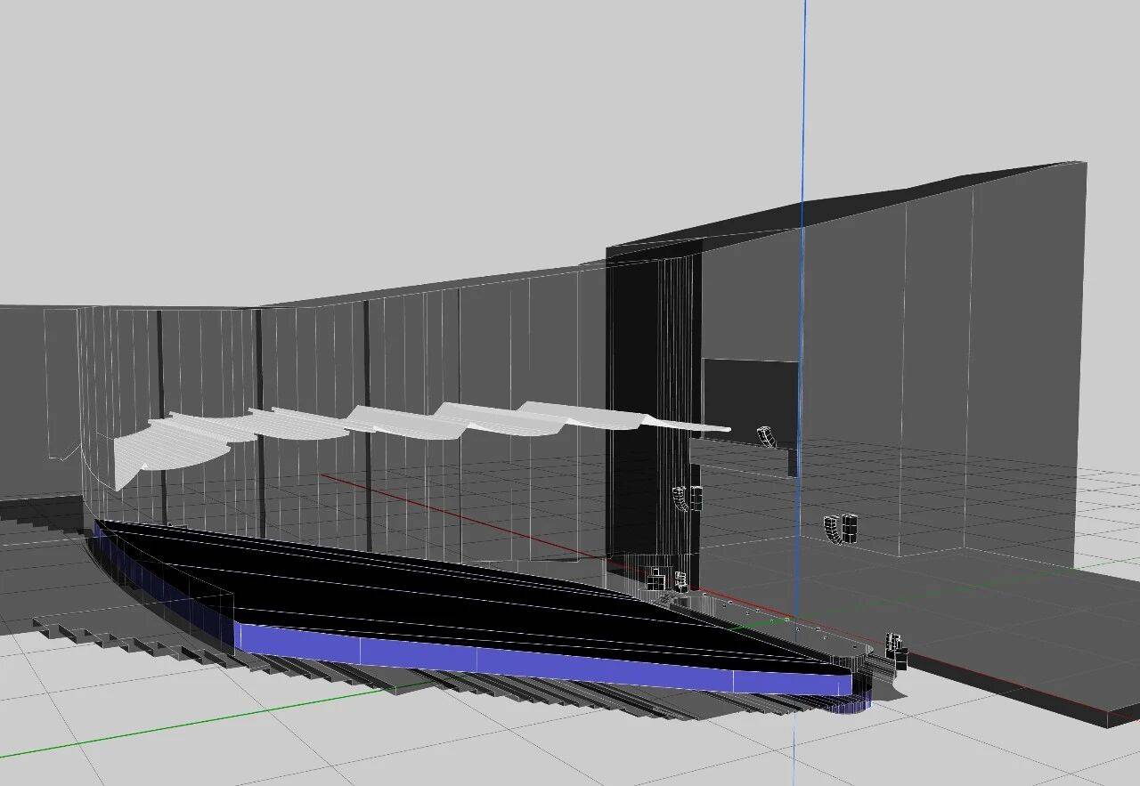The width and height of the screenshot is (1140, 786).
Task: Select the speaker array right of the blue axis
Action: tap(840, 528)
